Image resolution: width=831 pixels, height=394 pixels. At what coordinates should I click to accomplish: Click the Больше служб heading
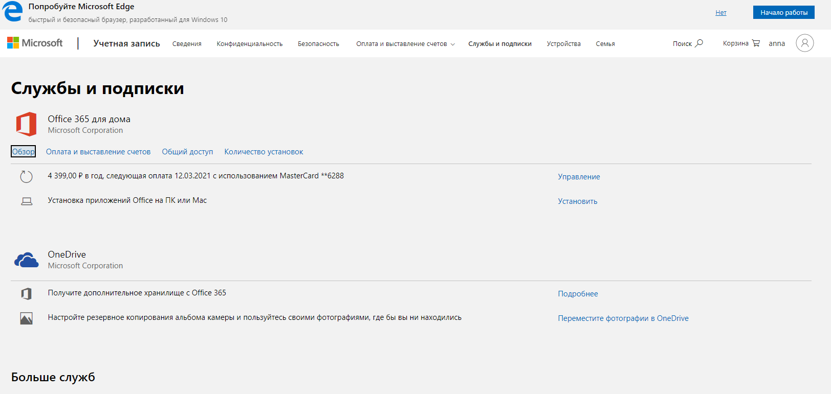(x=53, y=377)
